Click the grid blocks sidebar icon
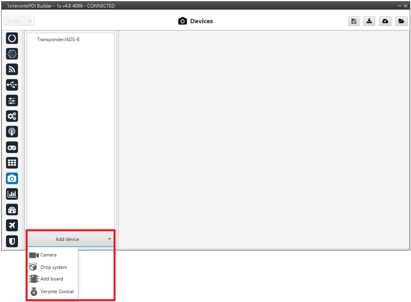Viewport: 411px width, 302px height. point(12,163)
